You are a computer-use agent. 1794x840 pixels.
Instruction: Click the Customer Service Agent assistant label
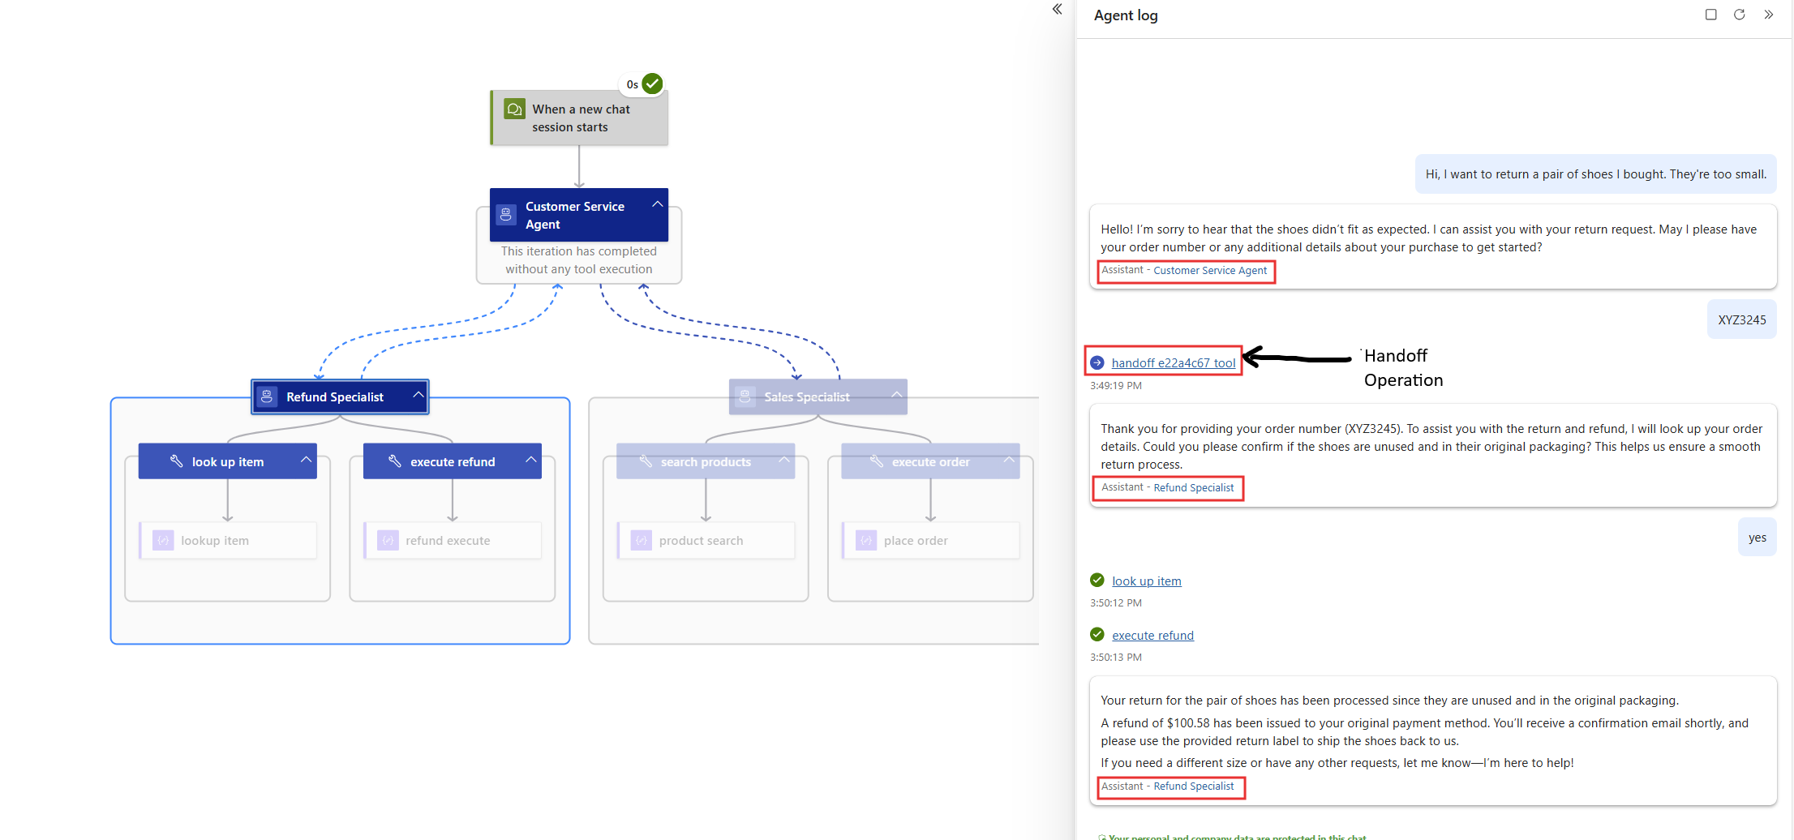pos(1209,271)
